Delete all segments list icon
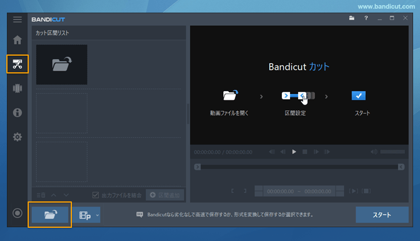The width and height of the screenshot is (420, 241). tap(41, 195)
